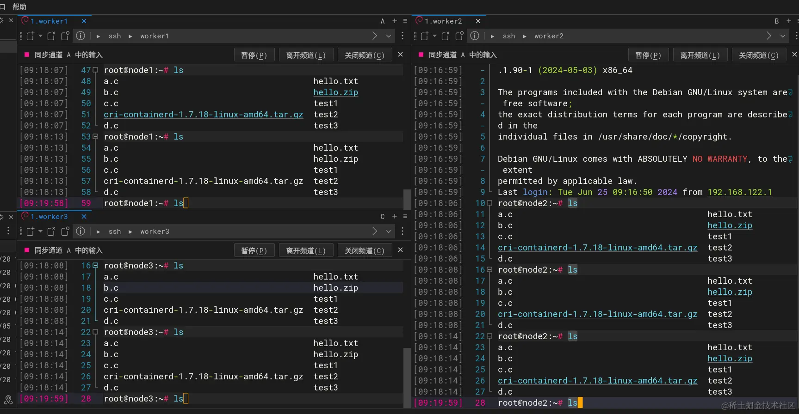Collapse the fold at line 47 in worker1

click(95, 70)
